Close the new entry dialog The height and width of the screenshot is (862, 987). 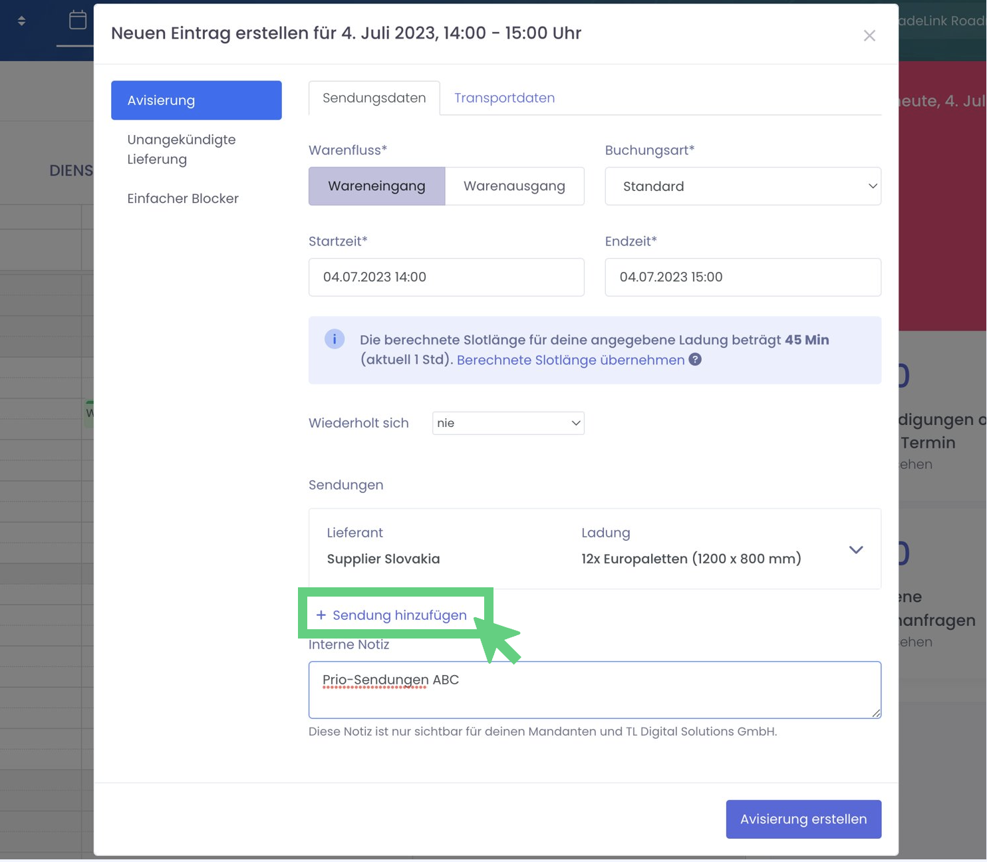(869, 36)
